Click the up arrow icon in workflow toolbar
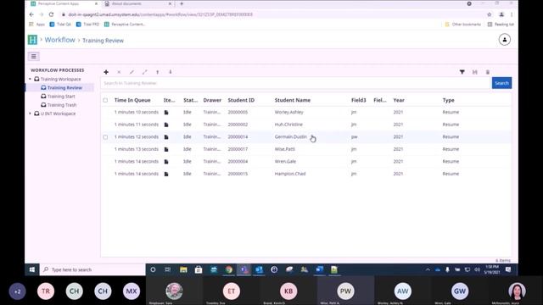This screenshot has height=305, width=543. [158, 72]
